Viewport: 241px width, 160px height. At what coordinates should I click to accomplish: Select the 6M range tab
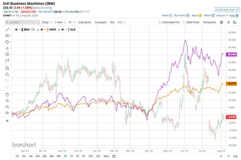pos(52,156)
